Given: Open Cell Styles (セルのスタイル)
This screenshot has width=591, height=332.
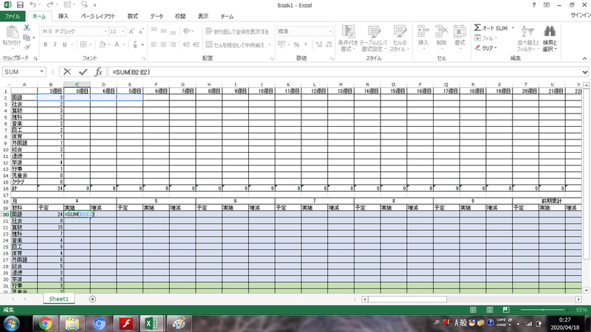Looking at the screenshot, I should [400, 38].
